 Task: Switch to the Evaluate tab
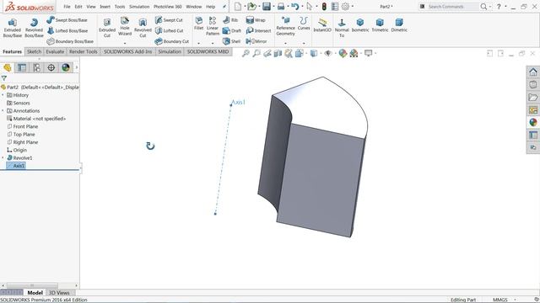coord(55,52)
